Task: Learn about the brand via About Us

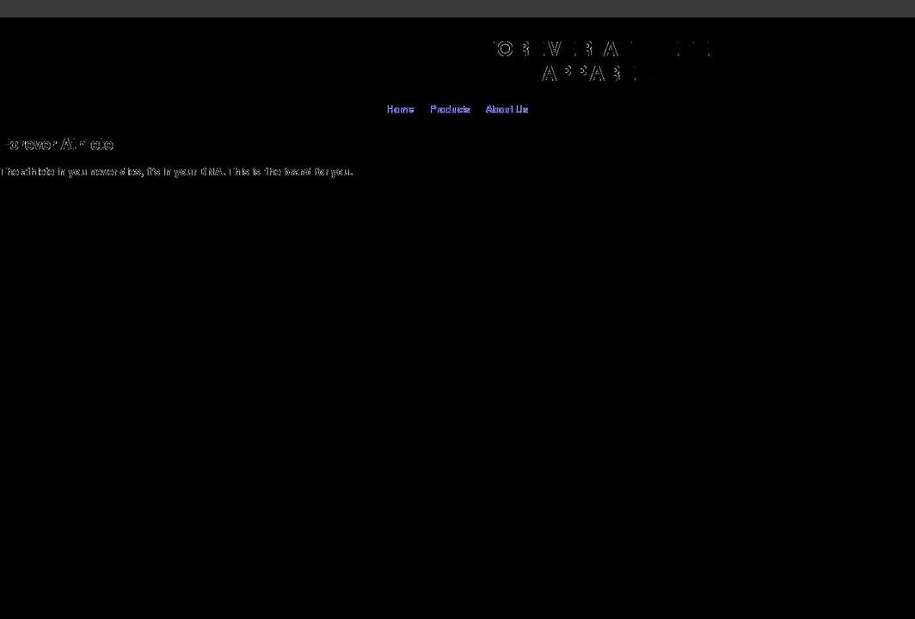Action: (x=507, y=109)
